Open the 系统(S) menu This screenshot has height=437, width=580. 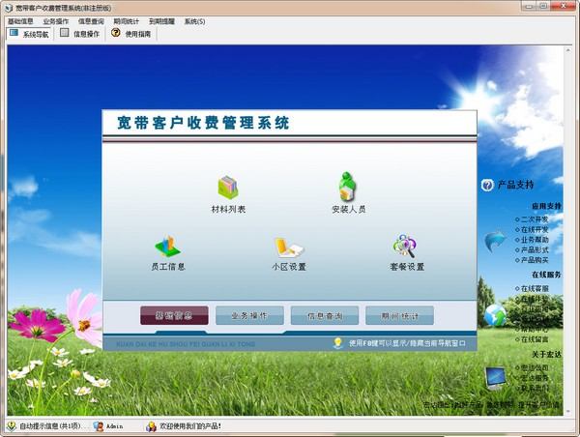point(194,20)
